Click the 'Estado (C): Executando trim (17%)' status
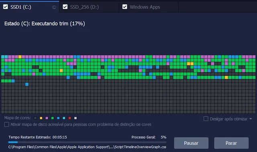This screenshot has width=257, height=152. point(45,24)
